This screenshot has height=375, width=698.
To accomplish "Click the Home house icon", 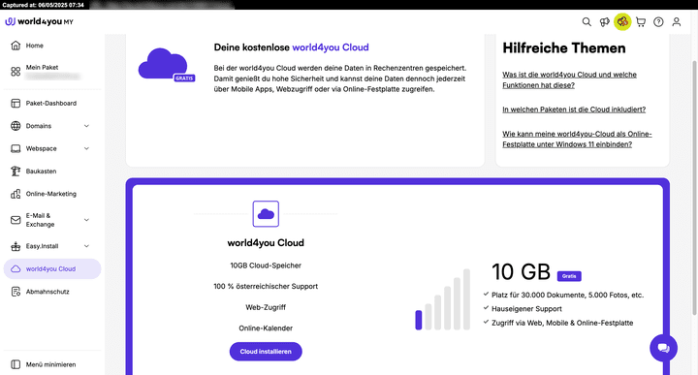I will pyautogui.click(x=16, y=46).
